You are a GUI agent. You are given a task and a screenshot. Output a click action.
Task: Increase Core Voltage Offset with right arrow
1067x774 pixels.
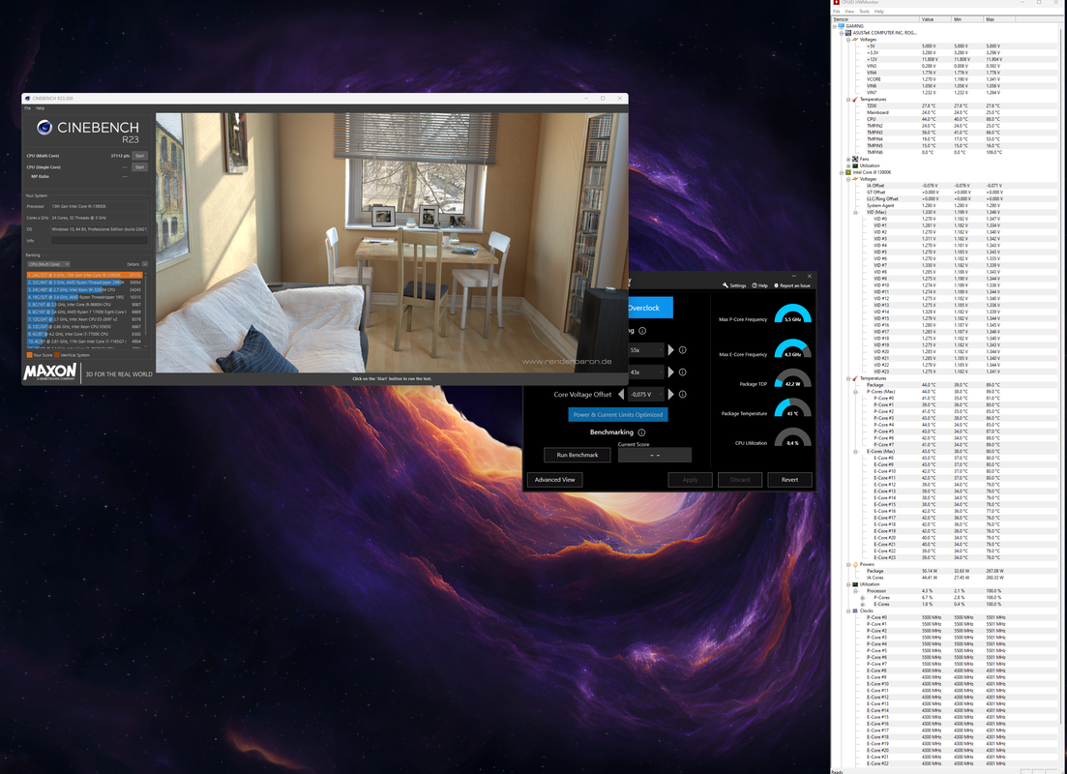[x=671, y=394]
